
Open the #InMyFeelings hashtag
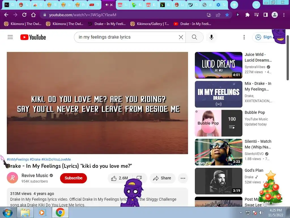[18, 160]
